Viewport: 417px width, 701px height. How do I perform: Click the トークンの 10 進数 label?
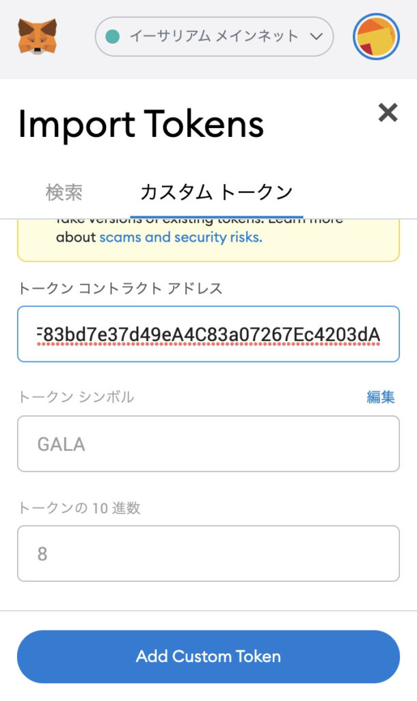coord(79,508)
